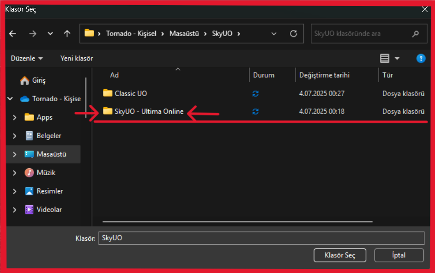The width and height of the screenshot is (435, 273).
Task: Go forward with the right arrow
Action: (33, 34)
